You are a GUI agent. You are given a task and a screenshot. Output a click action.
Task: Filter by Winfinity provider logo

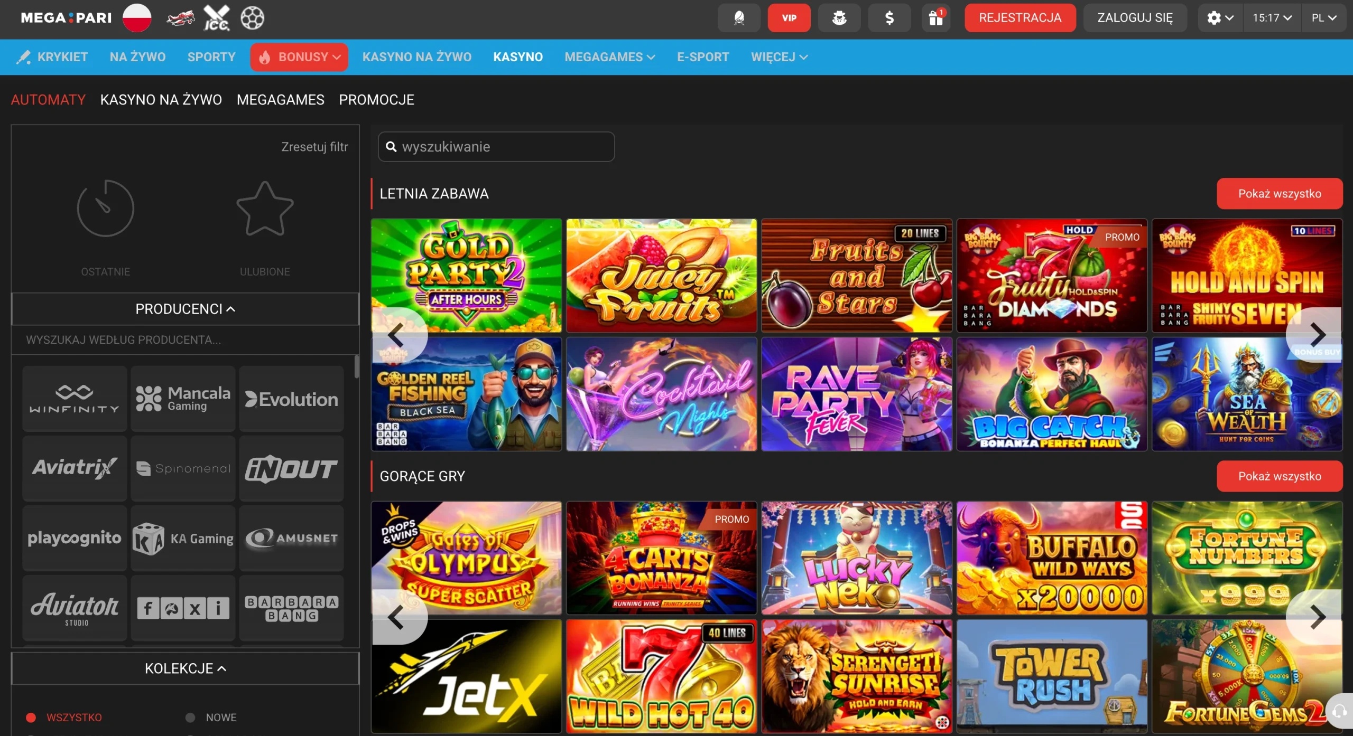click(75, 399)
